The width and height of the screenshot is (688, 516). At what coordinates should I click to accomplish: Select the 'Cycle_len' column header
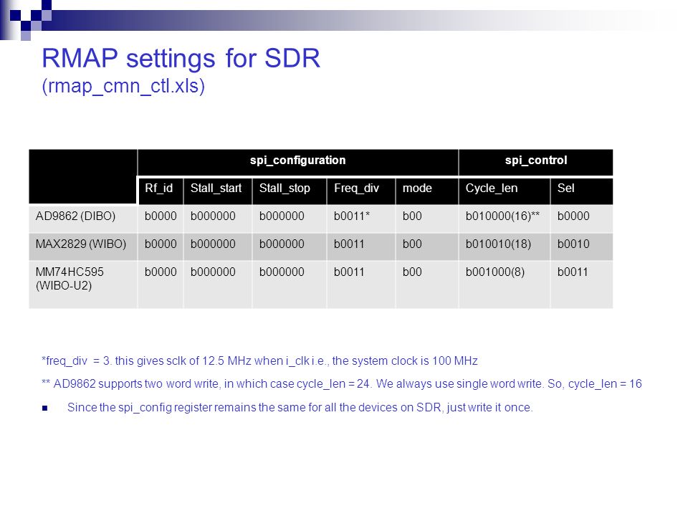pos(492,188)
